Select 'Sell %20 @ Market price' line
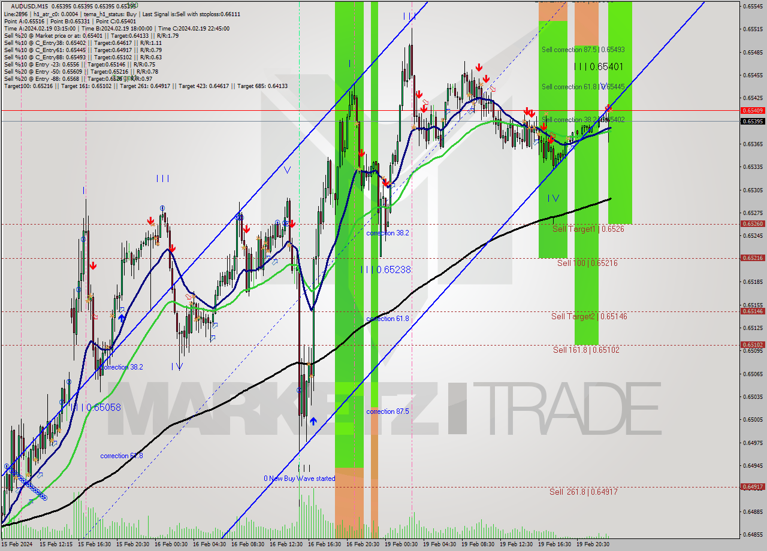This screenshot has height=551, width=767. click(90, 35)
